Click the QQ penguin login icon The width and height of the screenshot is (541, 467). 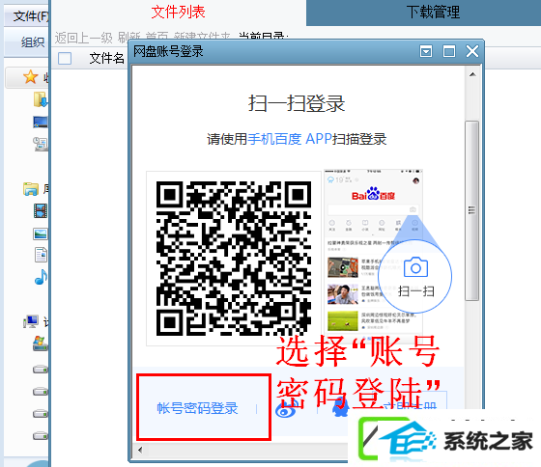pos(340,406)
